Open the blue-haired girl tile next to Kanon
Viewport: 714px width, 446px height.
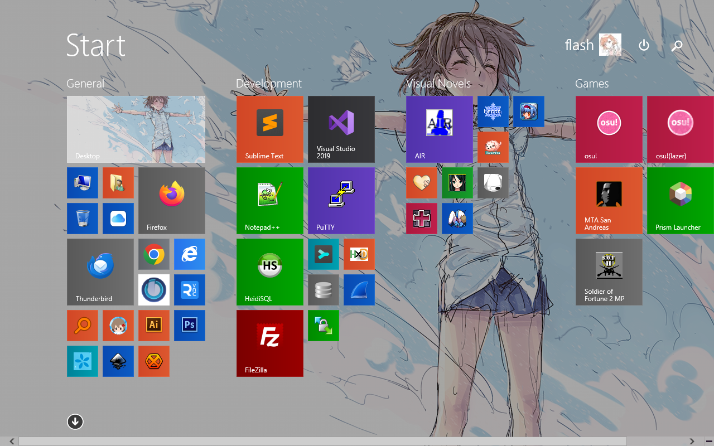(x=529, y=111)
